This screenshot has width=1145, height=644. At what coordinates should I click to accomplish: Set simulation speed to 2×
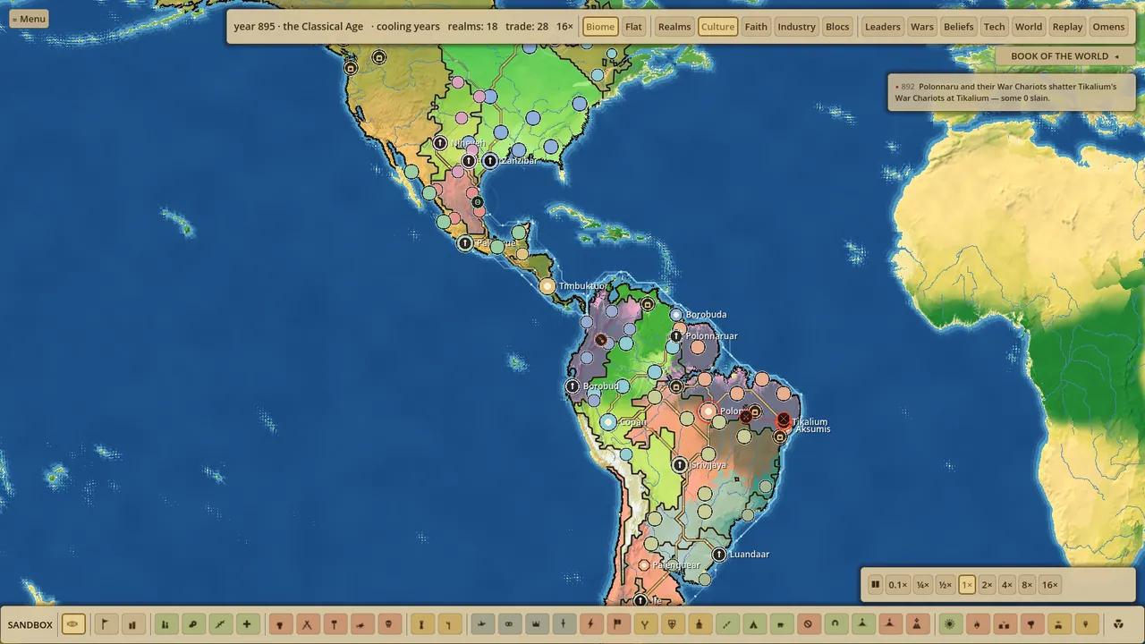[987, 585]
